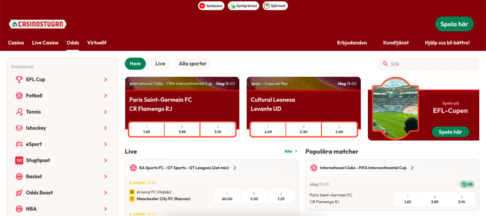Image resolution: width=486 pixels, height=216 pixels.
Task: Select draw odds 3.85 on PSG featured card
Action: pyautogui.click(x=182, y=129)
